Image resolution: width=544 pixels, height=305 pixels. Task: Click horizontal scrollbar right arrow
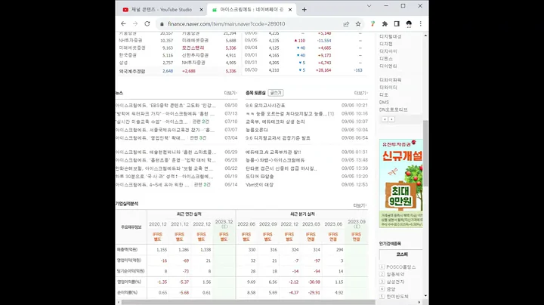tap(419, 302)
